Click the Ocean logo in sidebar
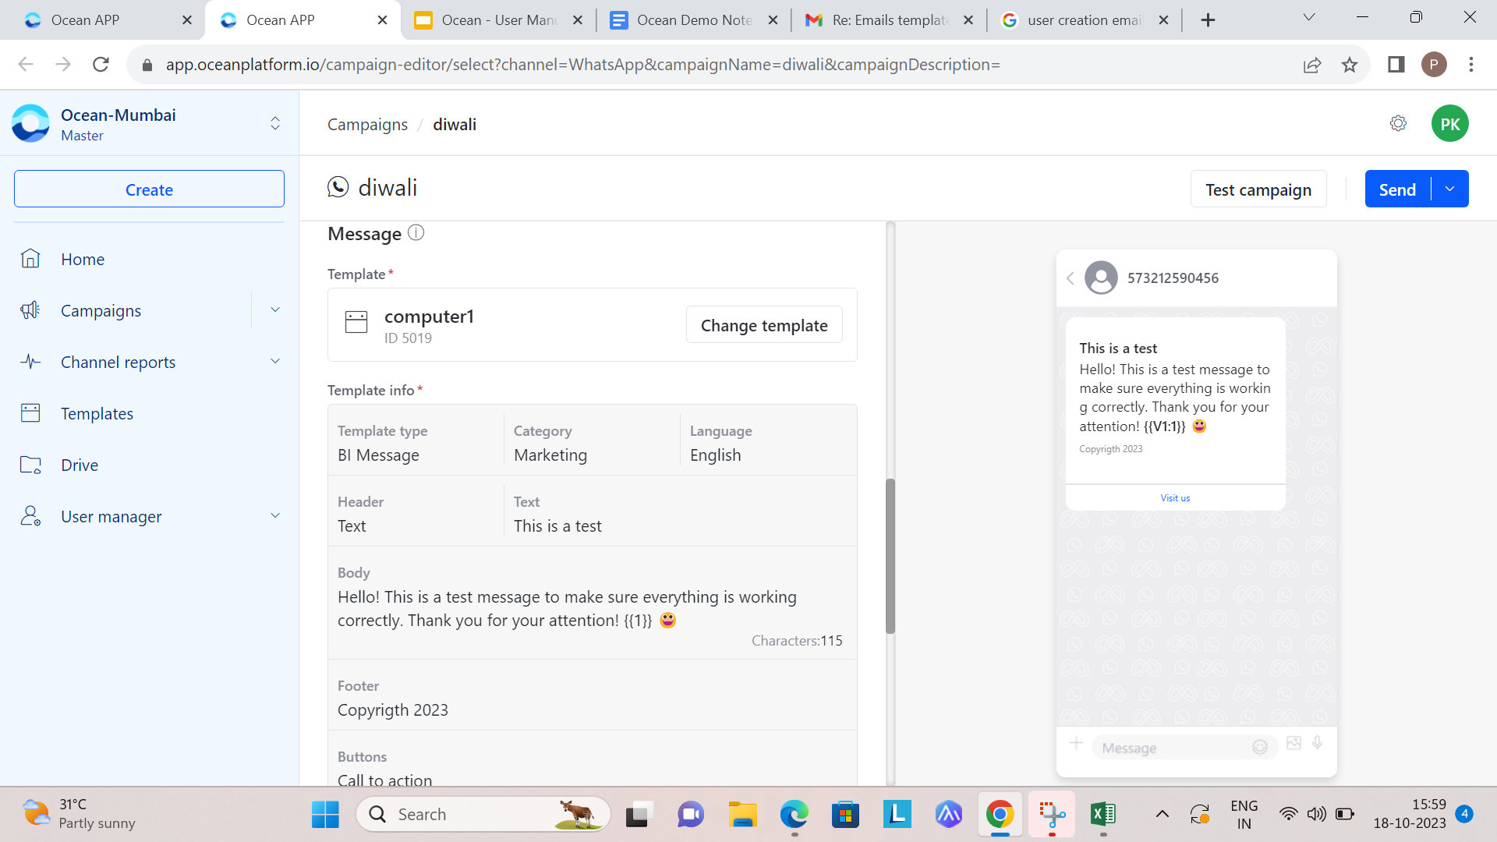This screenshot has height=842, width=1497. pos(30,123)
